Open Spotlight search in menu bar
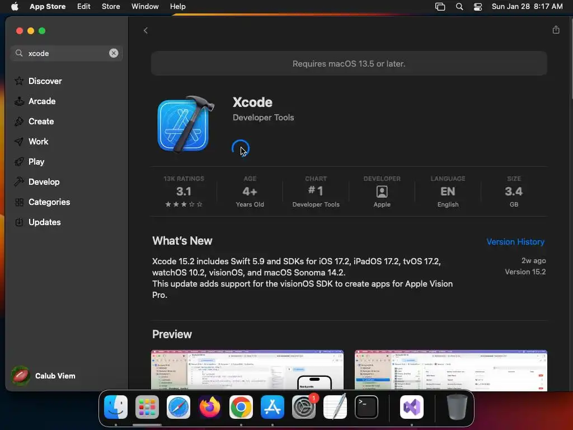The height and width of the screenshot is (430, 573). (x=459, y=7)
